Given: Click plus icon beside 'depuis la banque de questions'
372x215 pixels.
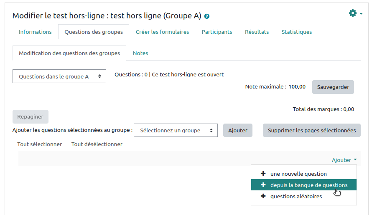Looking at the screenshot, I should coord(263,185).
